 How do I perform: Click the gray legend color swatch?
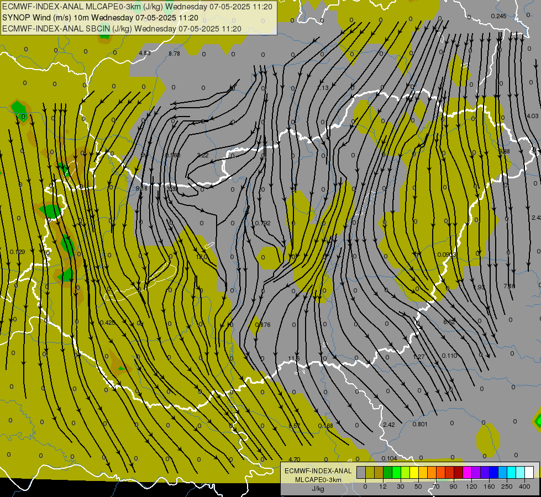361,472
